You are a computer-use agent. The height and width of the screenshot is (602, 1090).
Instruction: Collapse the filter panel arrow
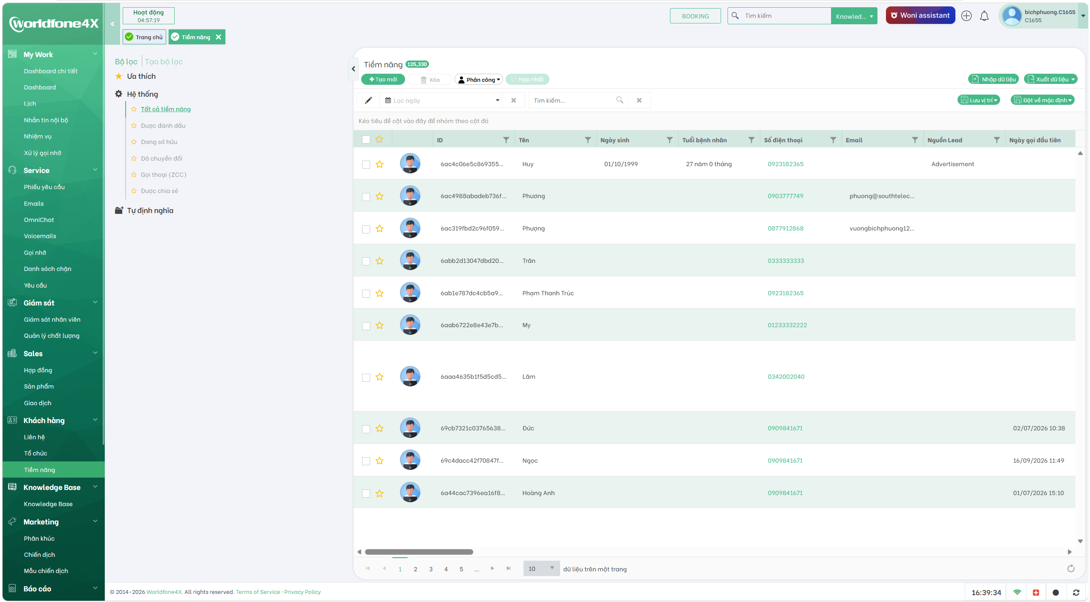353,69
